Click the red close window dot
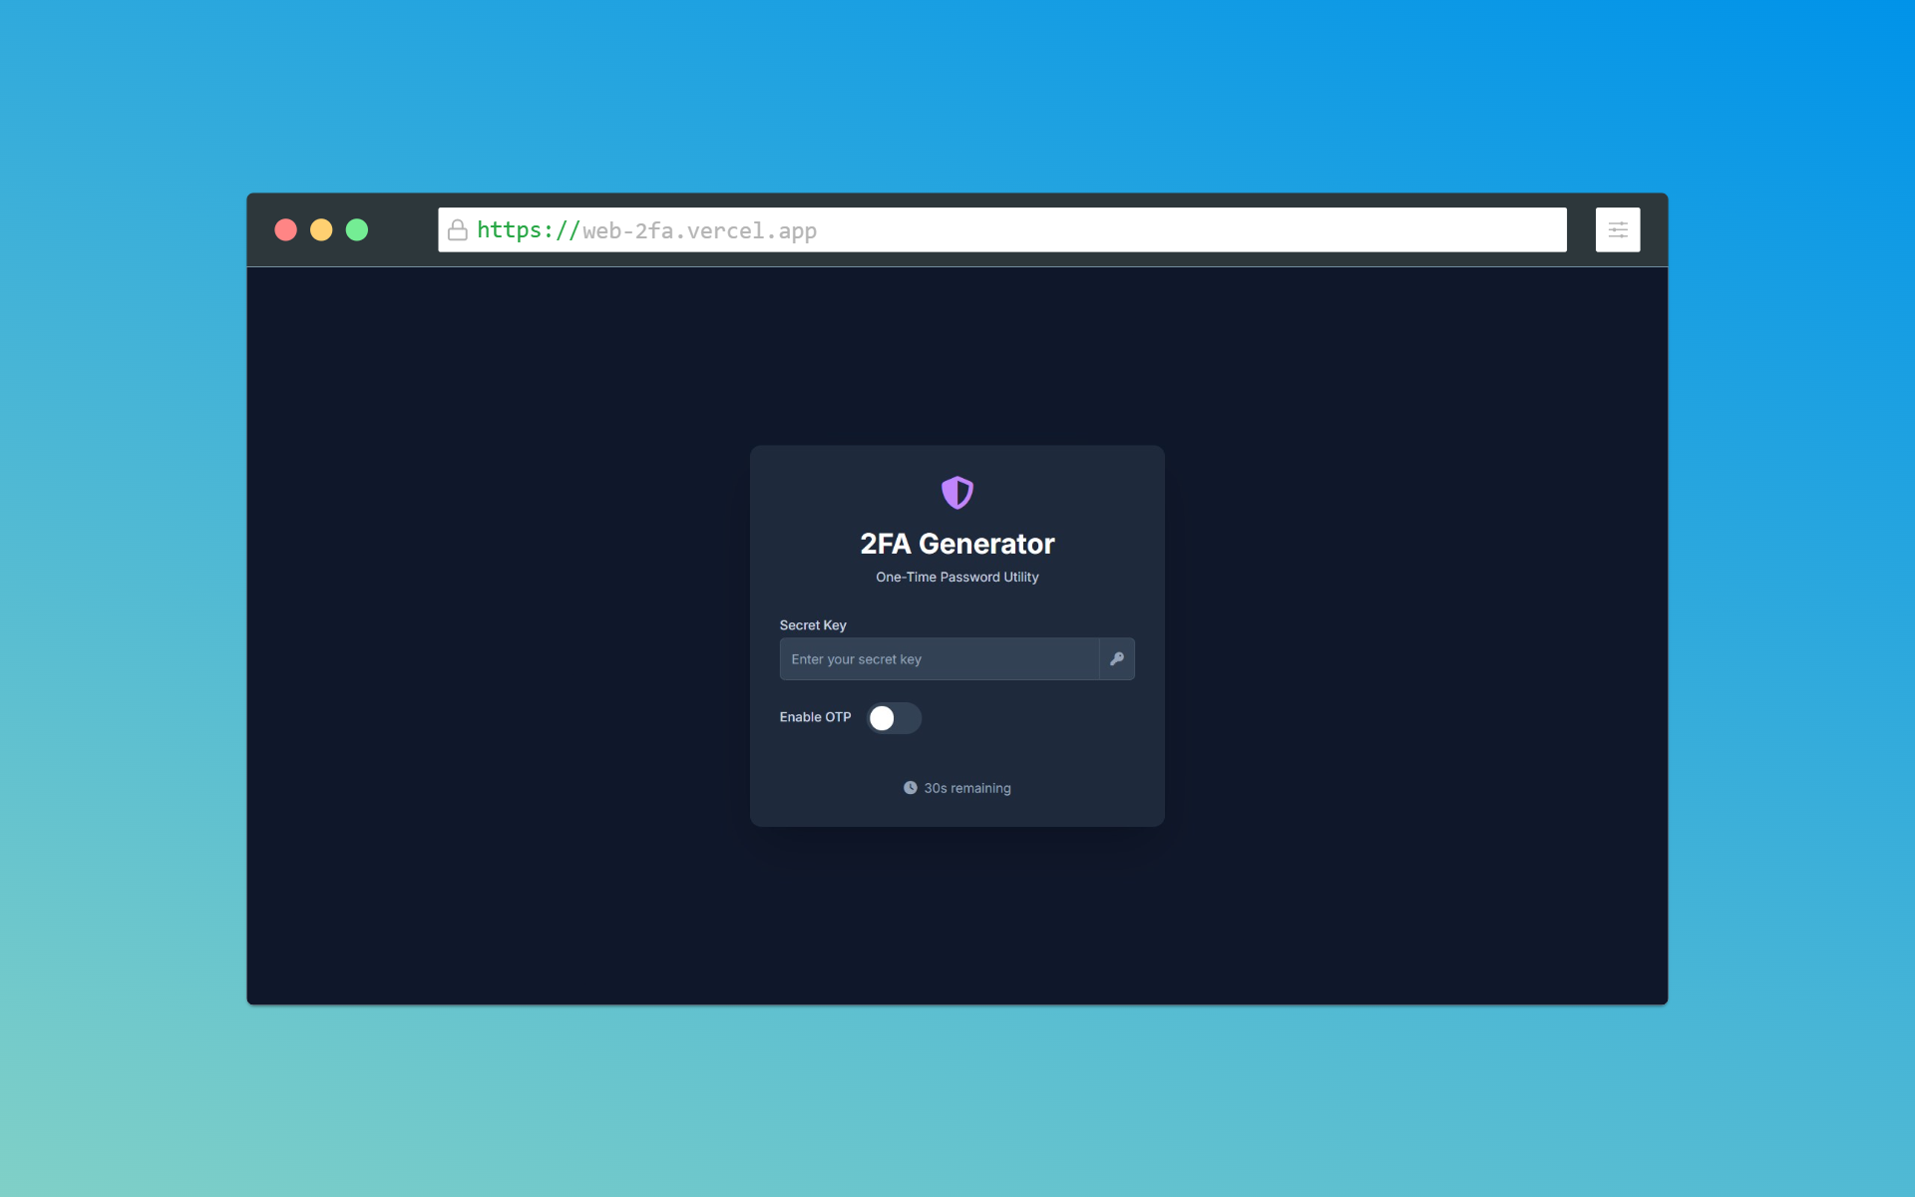This screenshot has width=1915, height=1197. pos(285,229)
